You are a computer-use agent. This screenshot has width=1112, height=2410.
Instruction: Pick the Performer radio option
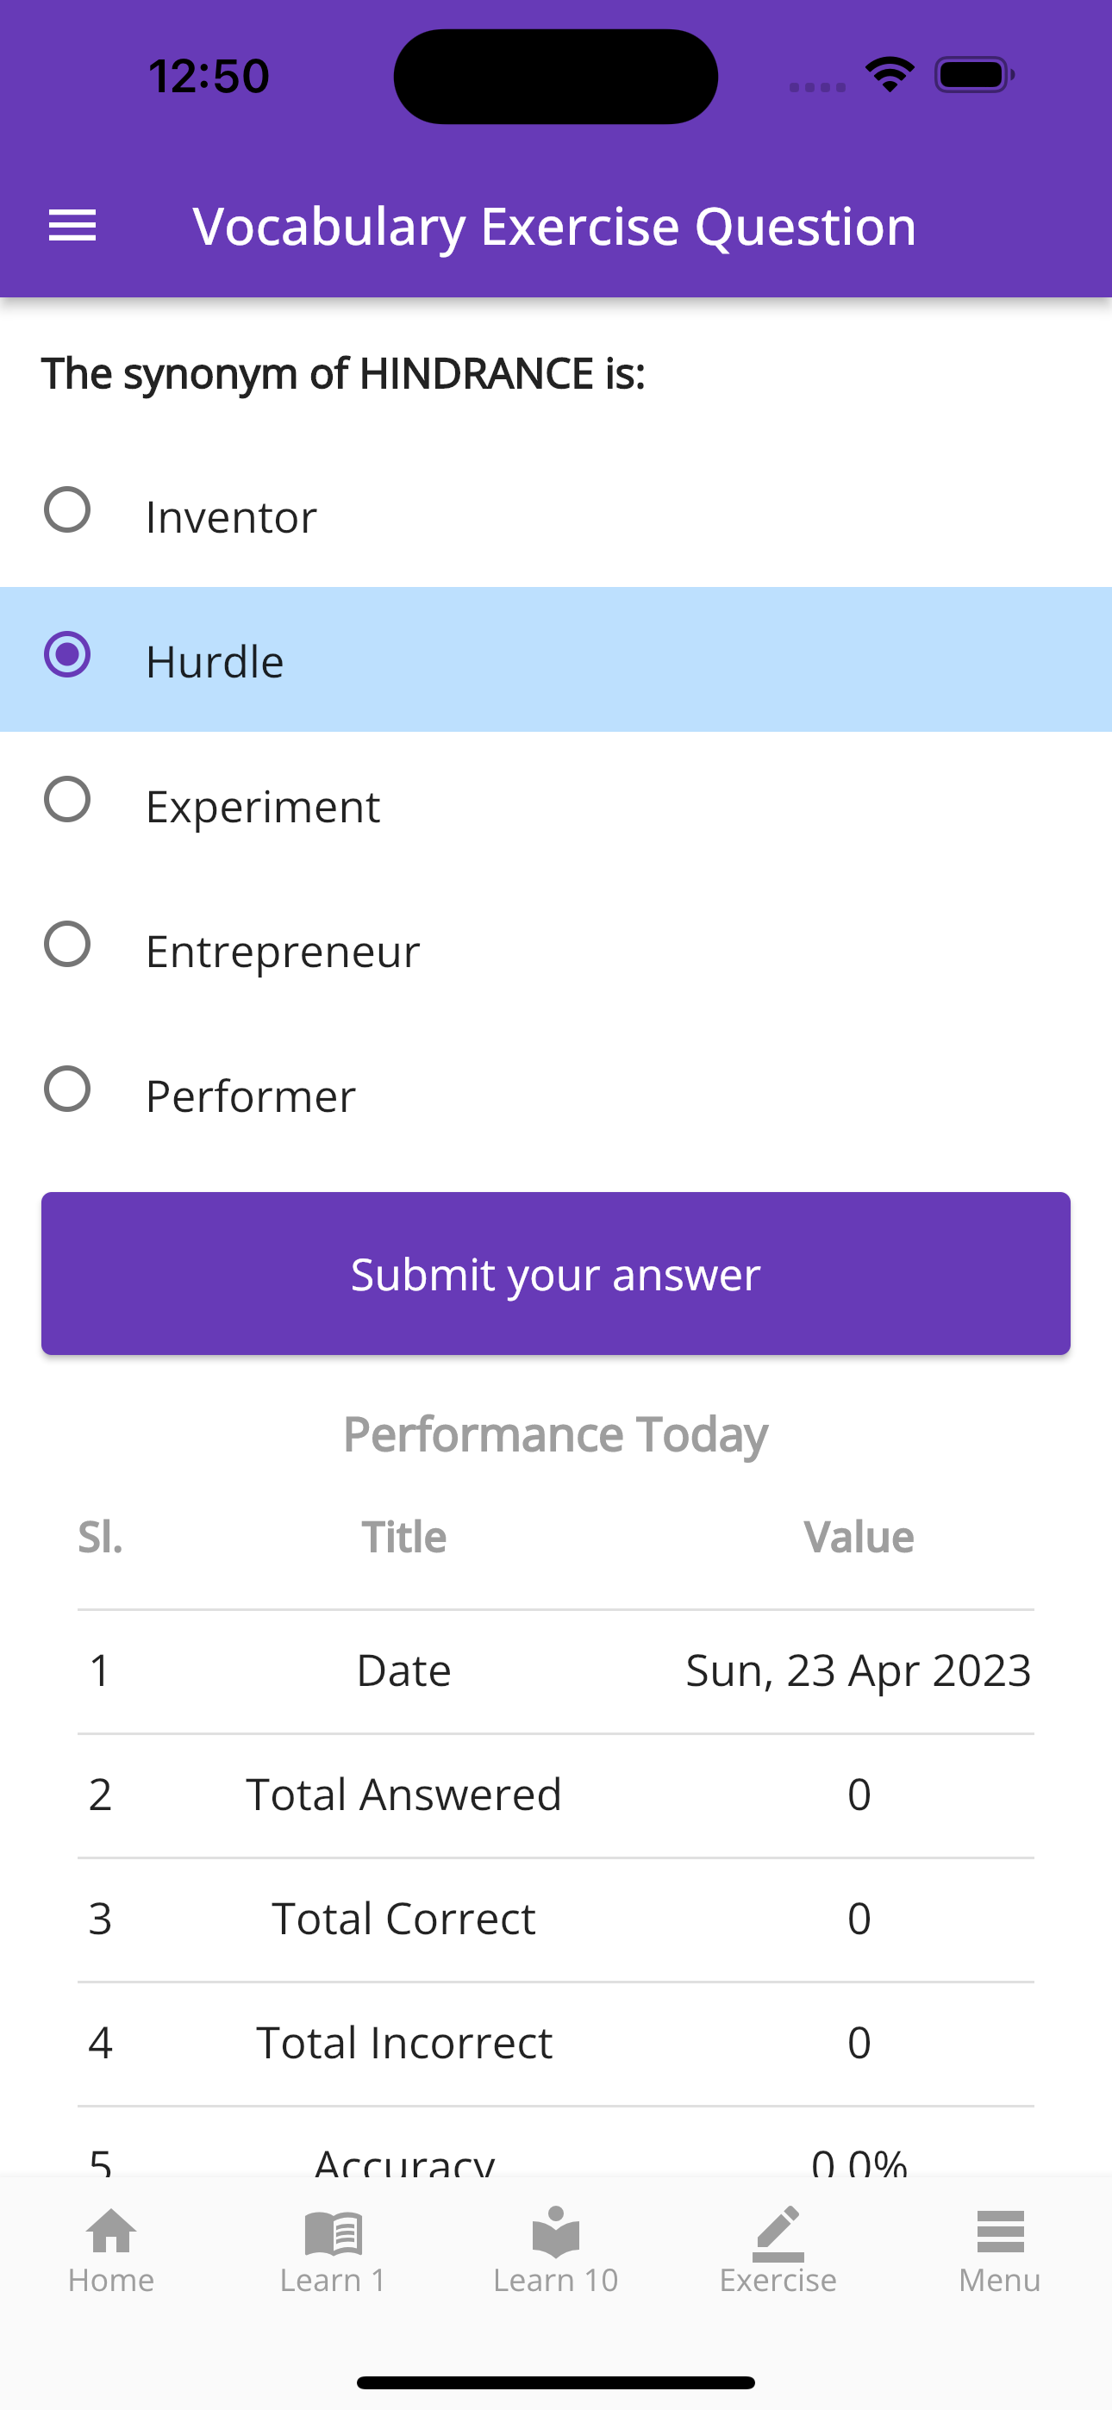67,1089
